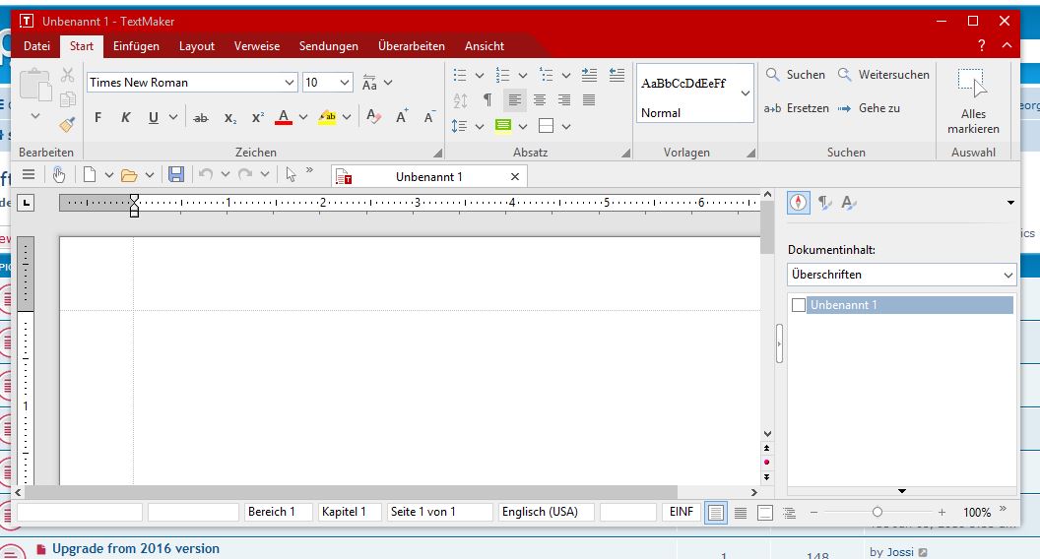Click the strikethrough text icon
Image resolution: width=1040 pixels, height=559 pixels.
pos(201,117)
